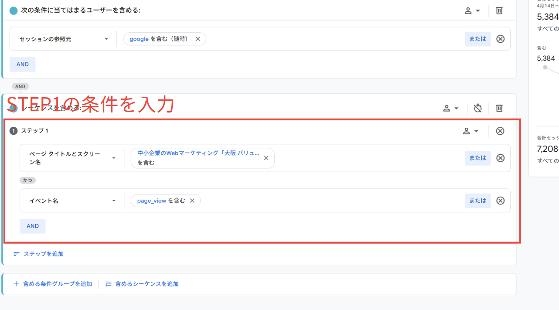Screen dimensions: 559x310
Task: Click または button in ページ タイトル row
Action: click(477, 158)
